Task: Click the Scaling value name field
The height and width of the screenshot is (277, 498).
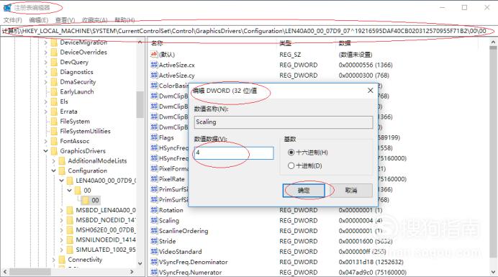Action: 284,122
